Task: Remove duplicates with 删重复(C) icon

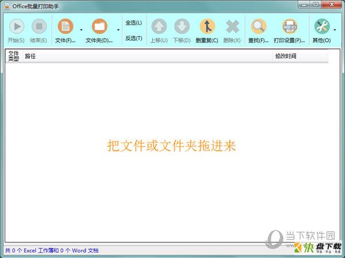Action: 207,26
